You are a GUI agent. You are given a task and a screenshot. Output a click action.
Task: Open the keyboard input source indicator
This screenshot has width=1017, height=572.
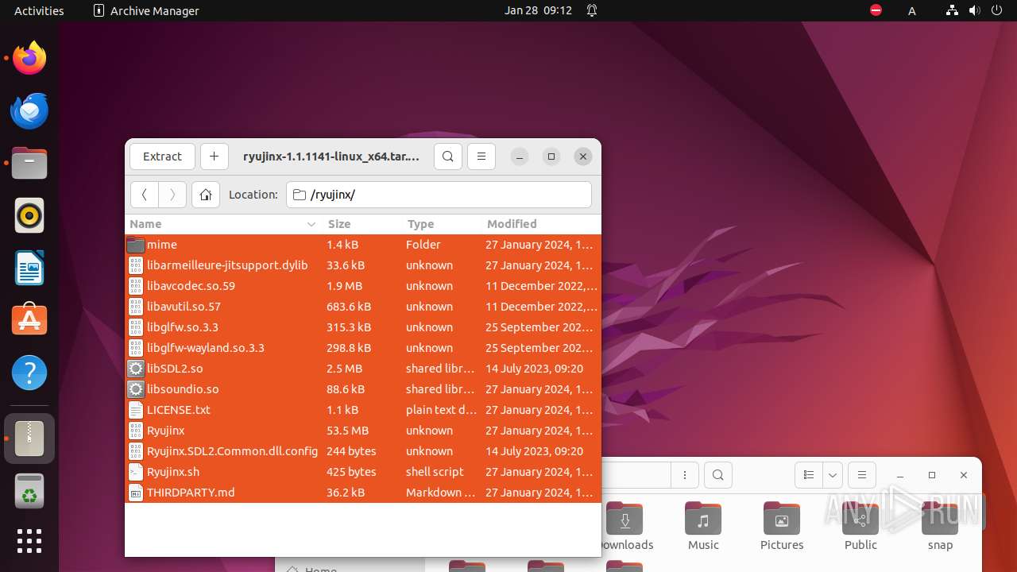(x=912, y=10)
